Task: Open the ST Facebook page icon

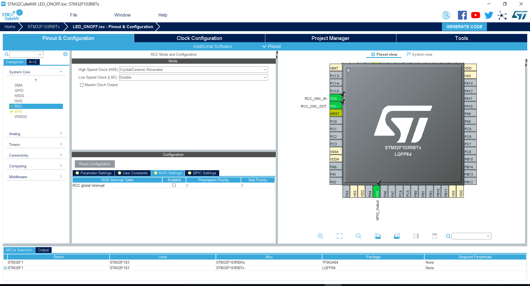Action: 462,15
